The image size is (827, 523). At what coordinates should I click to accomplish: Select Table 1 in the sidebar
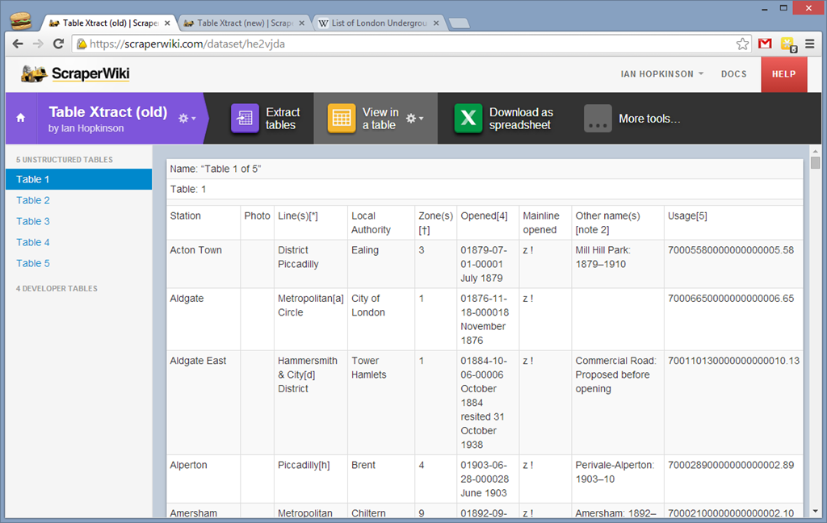pyautogui.click(x=78, y=179)
